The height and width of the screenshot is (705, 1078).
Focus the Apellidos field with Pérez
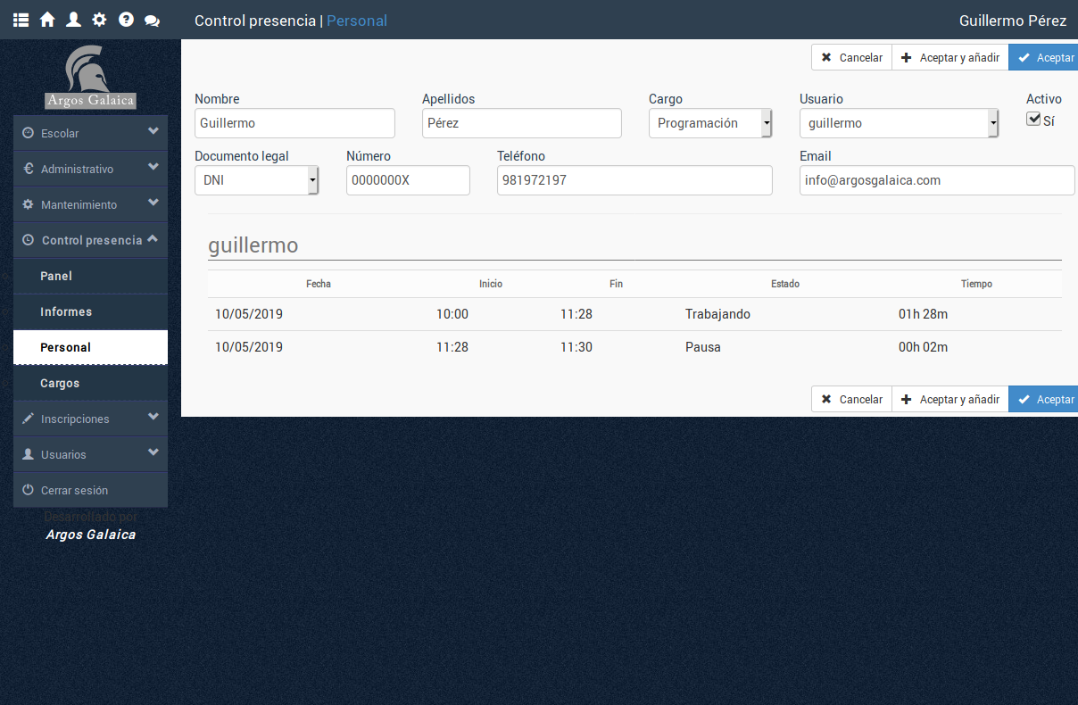click(522, 123)
